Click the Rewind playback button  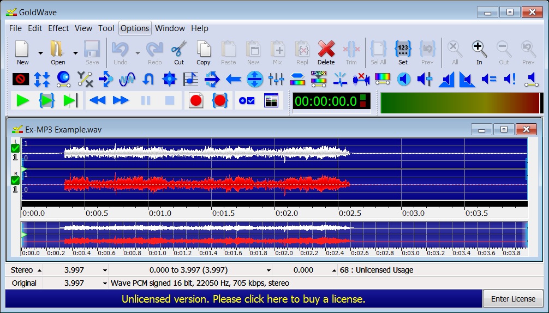[97, 100]
